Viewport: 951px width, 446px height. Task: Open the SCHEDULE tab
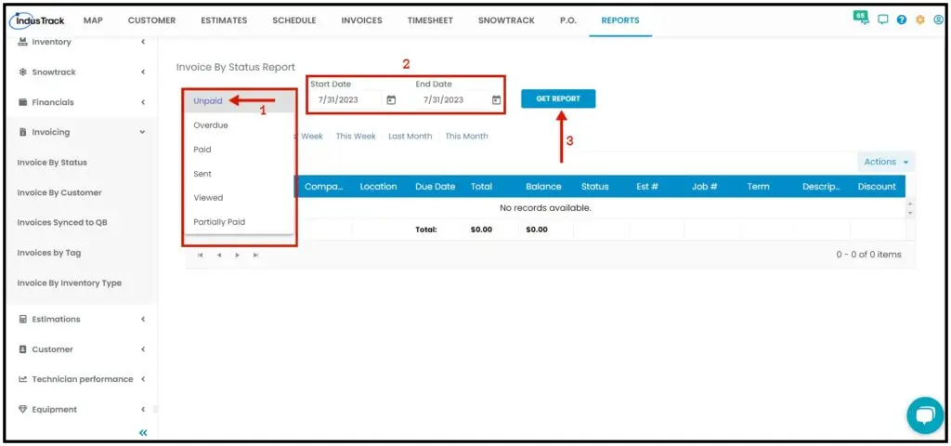[294, 20]
